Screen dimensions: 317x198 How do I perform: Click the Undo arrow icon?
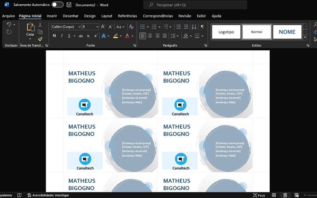[x=9, y=25]
